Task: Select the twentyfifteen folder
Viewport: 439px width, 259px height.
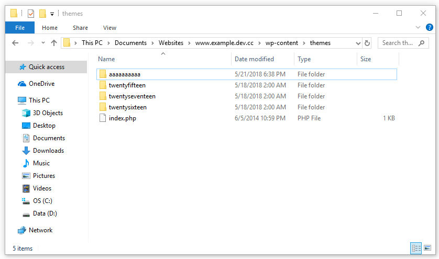Action: [x=246, y=85]
